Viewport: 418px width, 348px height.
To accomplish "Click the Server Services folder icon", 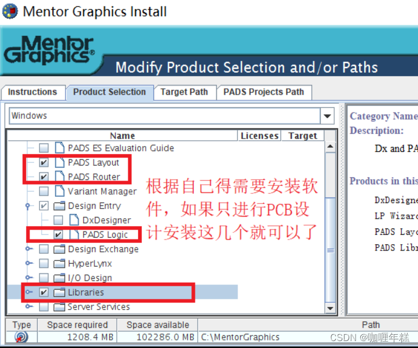I will click(59, 307).
